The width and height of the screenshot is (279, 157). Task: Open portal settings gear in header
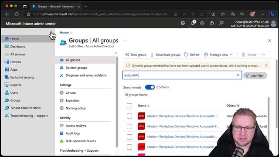202,23
